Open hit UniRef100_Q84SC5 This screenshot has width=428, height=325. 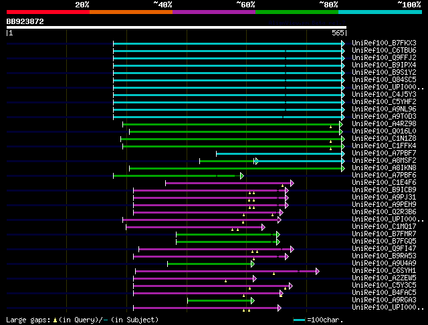(384, 80)
